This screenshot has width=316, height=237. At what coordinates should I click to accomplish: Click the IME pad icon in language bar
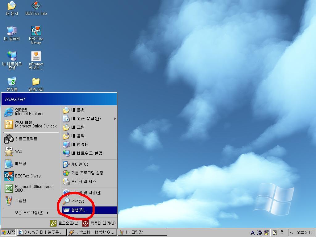(266, 233)
